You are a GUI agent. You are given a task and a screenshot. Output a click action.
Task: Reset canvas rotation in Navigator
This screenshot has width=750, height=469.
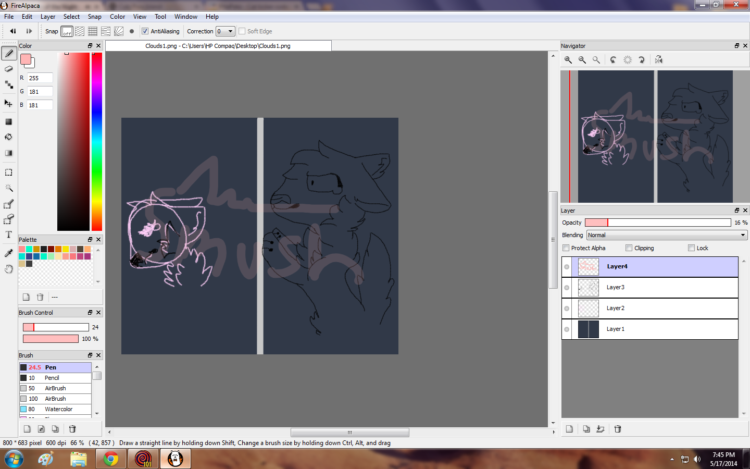tap(628, 60)
